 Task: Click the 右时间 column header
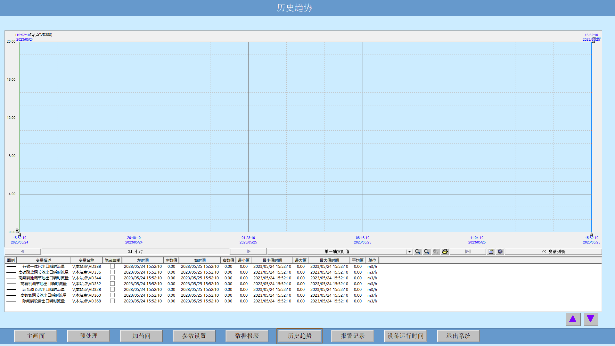coord(200,260)
